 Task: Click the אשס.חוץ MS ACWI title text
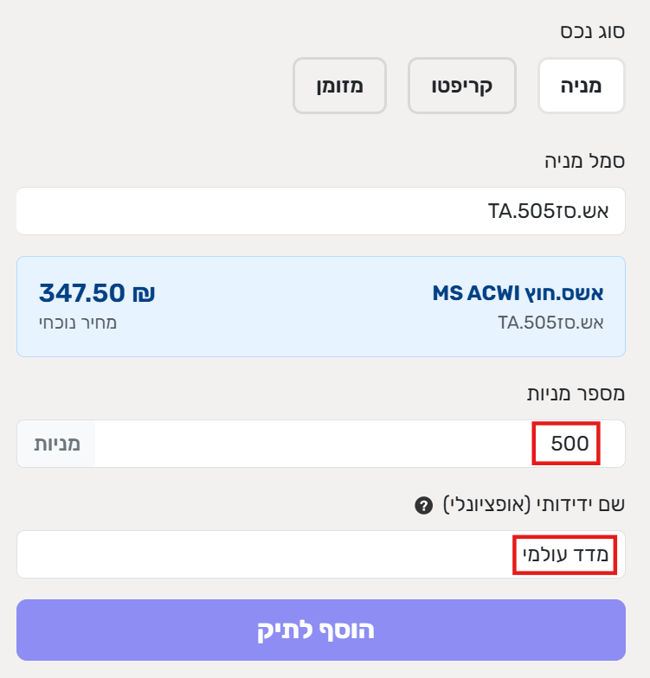point(518,292)
